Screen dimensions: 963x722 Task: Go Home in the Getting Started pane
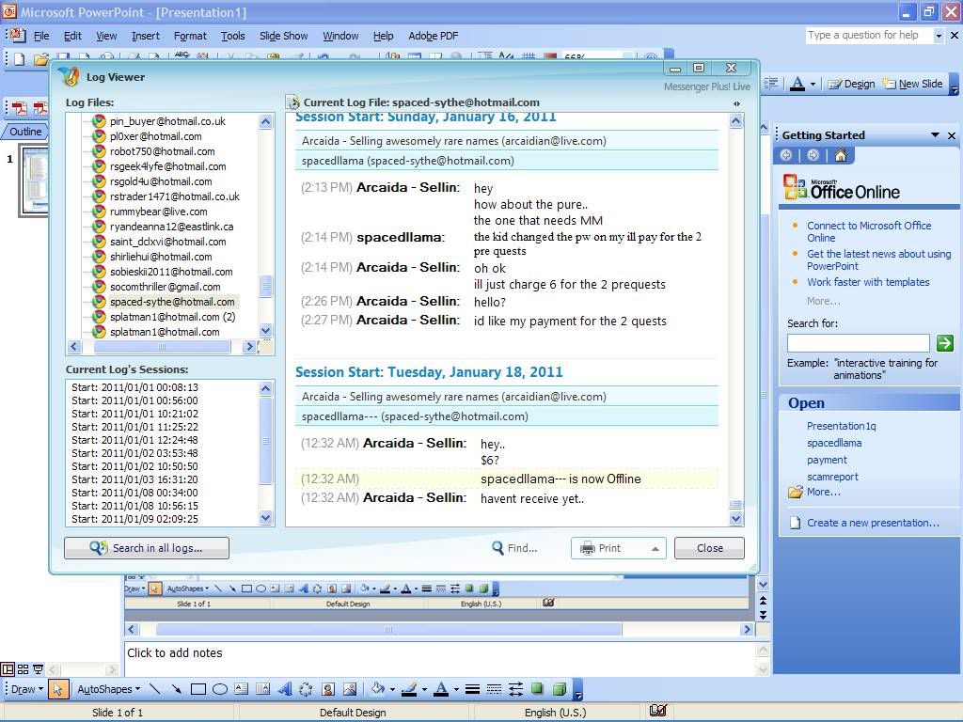point(840,155)
